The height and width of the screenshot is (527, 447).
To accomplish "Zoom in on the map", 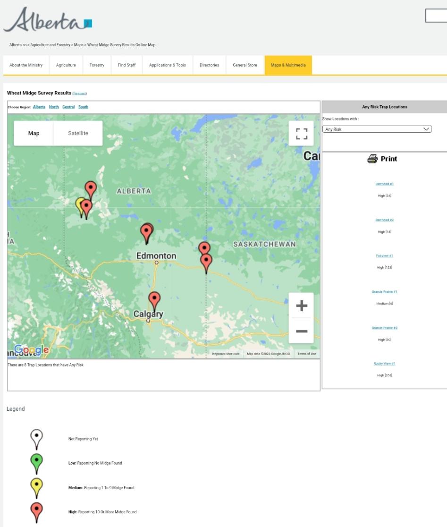I will 301,306.
